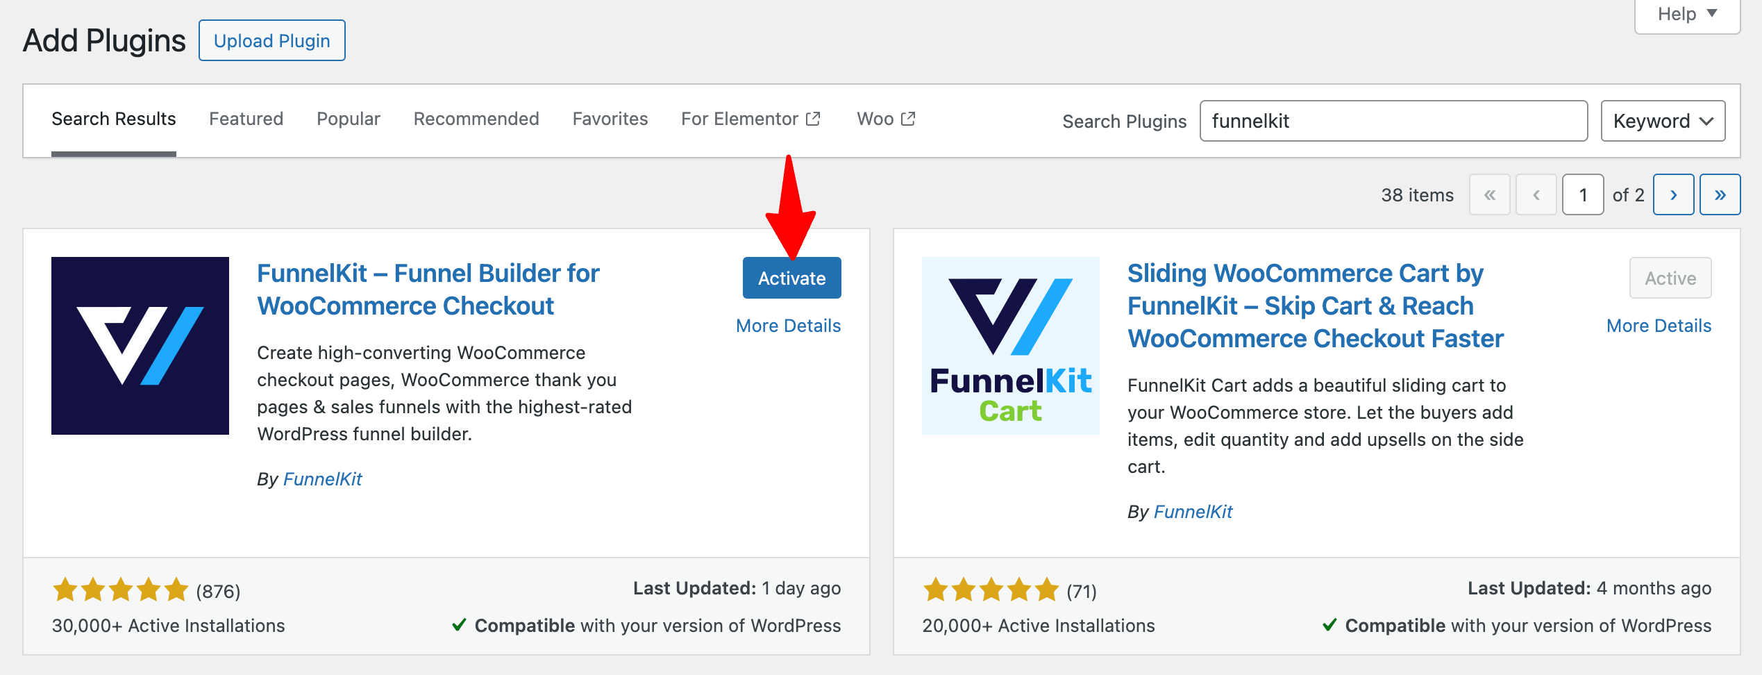Jump to the last page double-arrow

[1720, 194]
